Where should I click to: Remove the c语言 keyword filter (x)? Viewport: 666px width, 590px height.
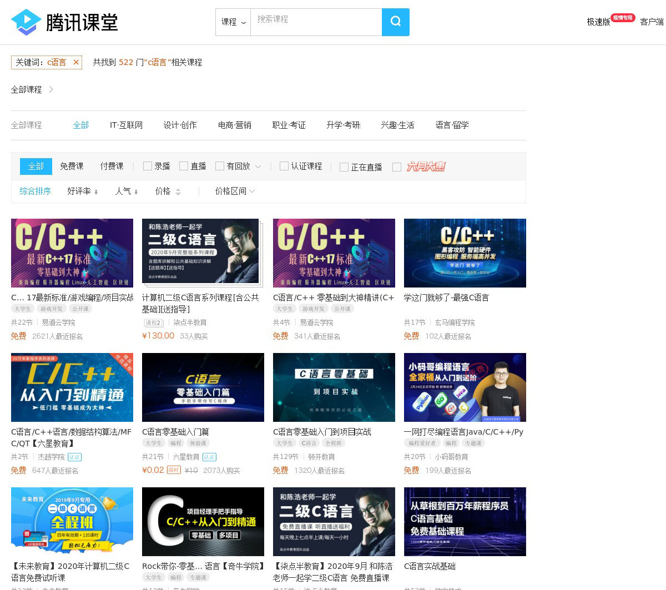click(76, 62)
